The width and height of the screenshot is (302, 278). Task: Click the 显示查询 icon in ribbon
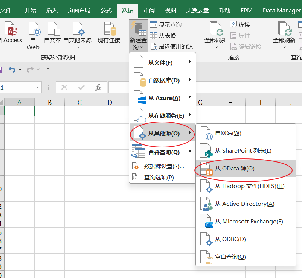click(x=153, y=25)
